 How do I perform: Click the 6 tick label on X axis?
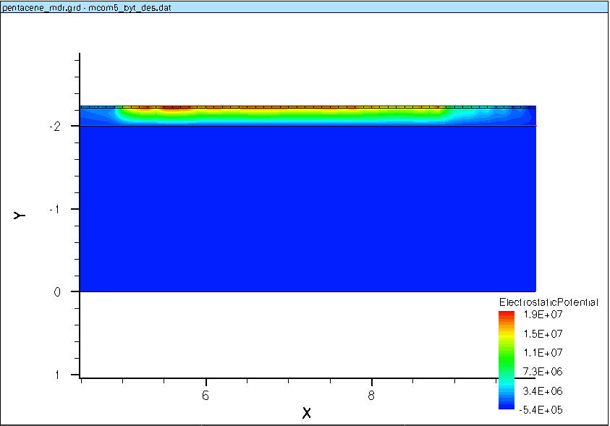(206, 395)
